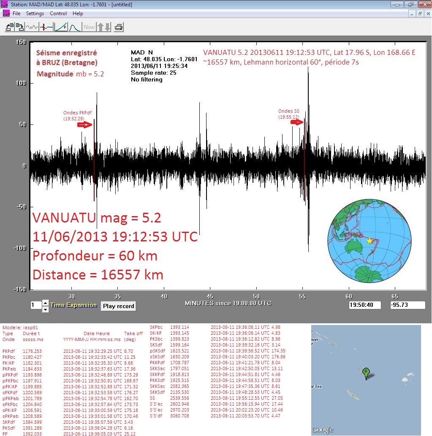This screenshot has width=432, height=436.
Task: Select the waveform view toolbar icon
Action: tap(32, 27)
